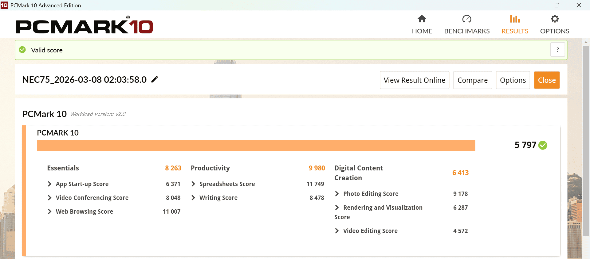Expand Web Browsing Score row
The image size is (590, 259).
pyautogui.click(x=49, y=211)
